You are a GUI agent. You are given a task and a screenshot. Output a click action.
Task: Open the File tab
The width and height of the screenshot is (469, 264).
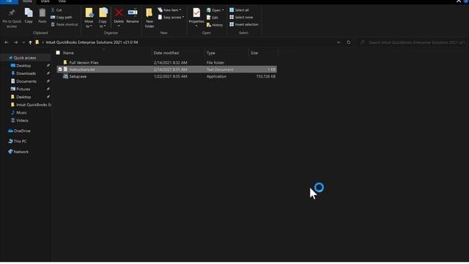(10, 1)
